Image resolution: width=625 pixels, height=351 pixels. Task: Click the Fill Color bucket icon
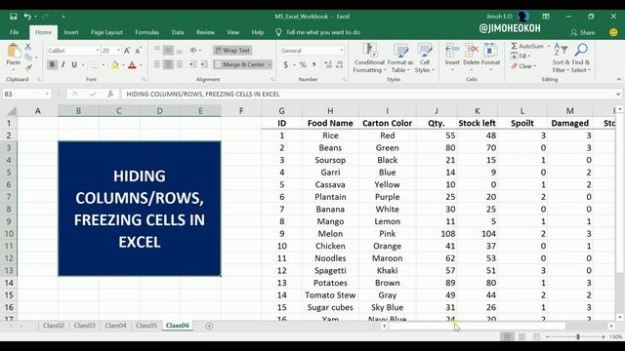(x=115, y=64)
